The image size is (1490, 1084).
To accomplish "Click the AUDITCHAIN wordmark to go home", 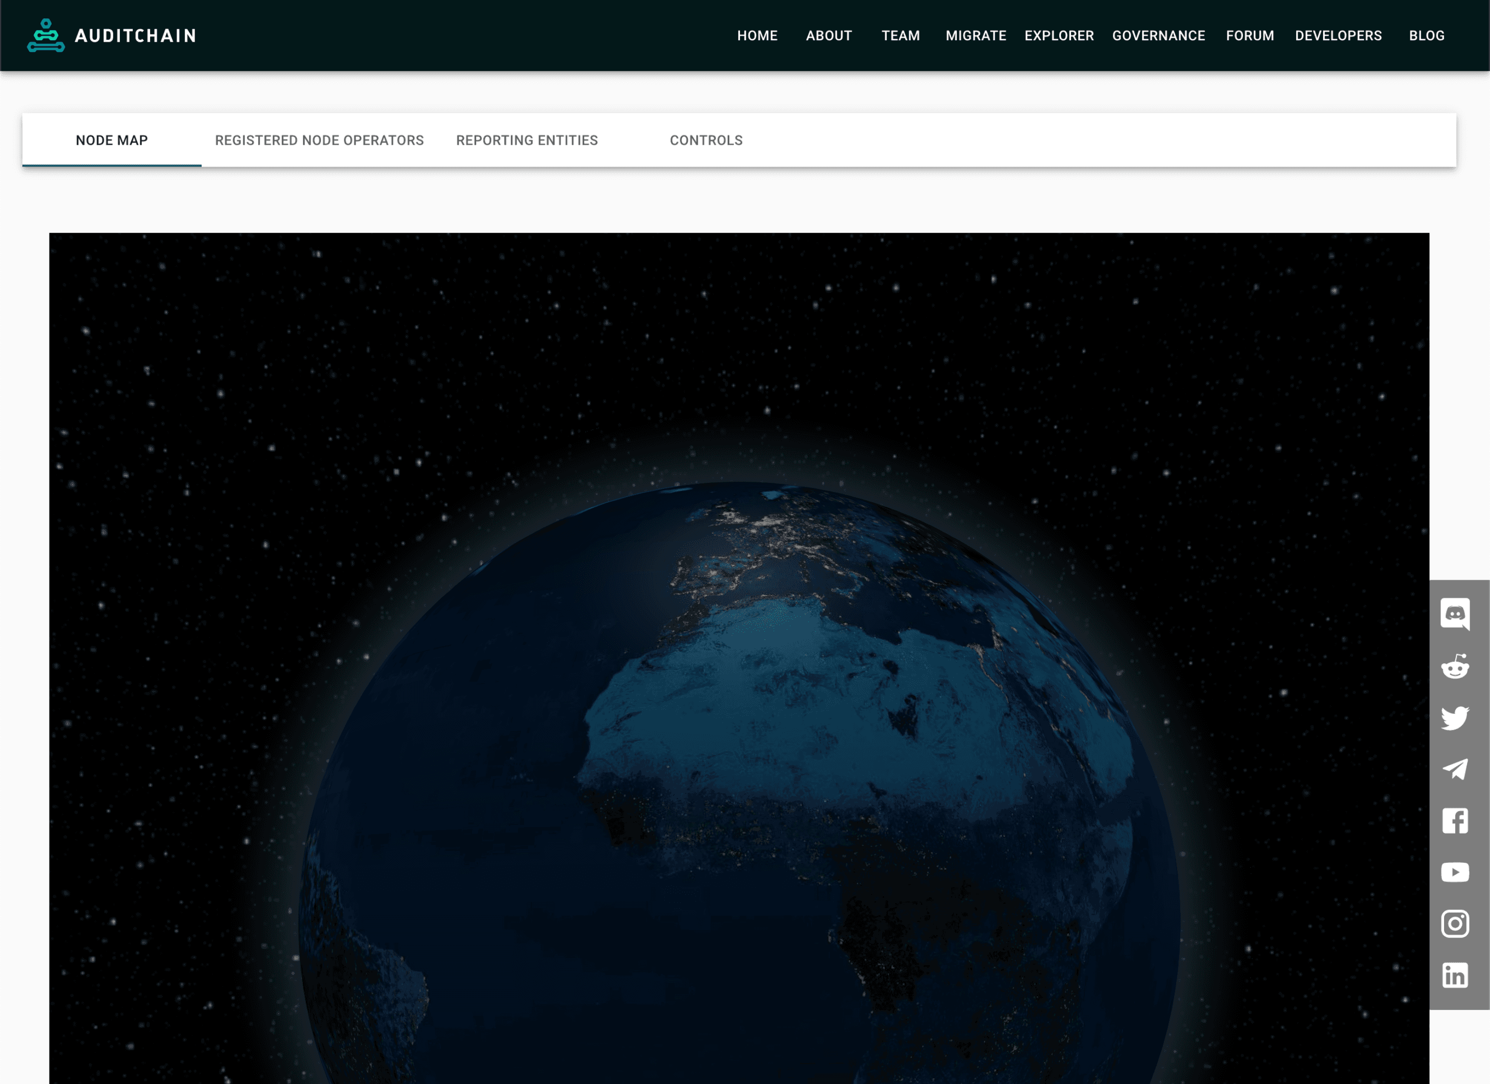I will [135, 36].
